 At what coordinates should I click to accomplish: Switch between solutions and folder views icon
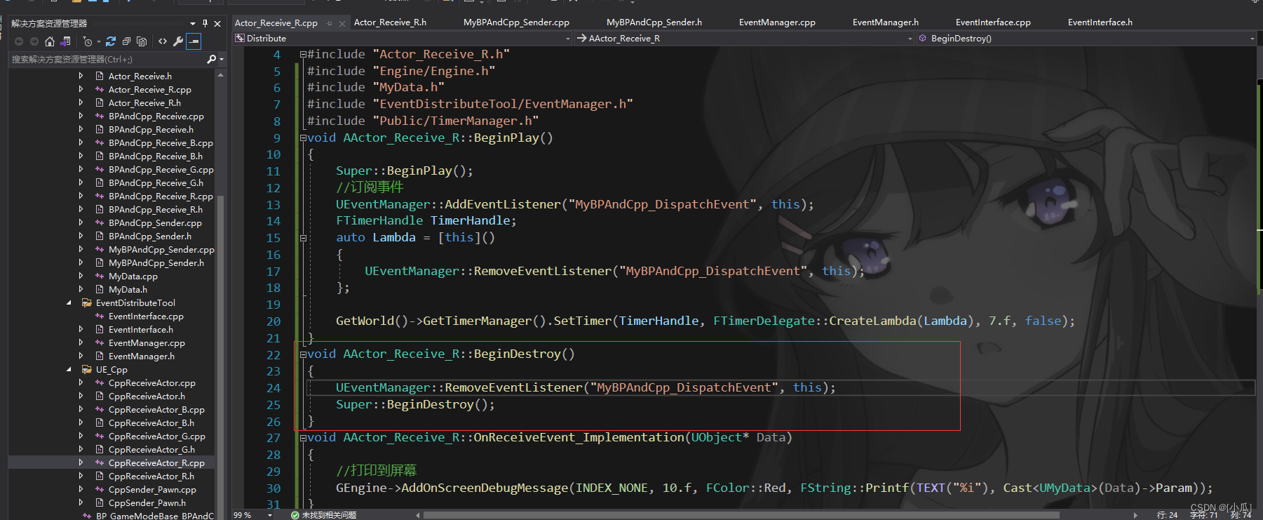pyautogui.click(x=65, y=41)
